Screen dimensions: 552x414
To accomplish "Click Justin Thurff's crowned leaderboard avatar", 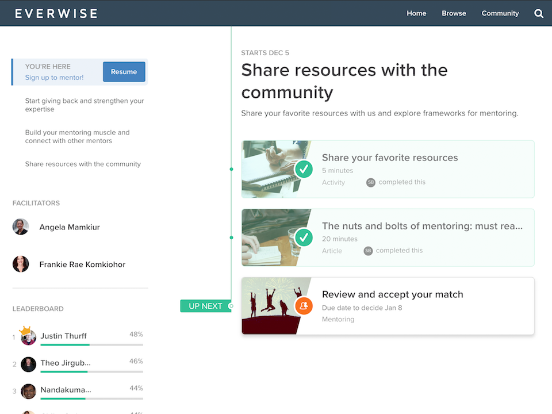I will pos(28,336).
